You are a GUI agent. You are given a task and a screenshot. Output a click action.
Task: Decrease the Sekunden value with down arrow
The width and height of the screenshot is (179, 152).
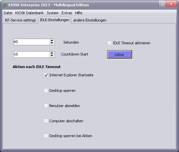click(x=52, y=43)
